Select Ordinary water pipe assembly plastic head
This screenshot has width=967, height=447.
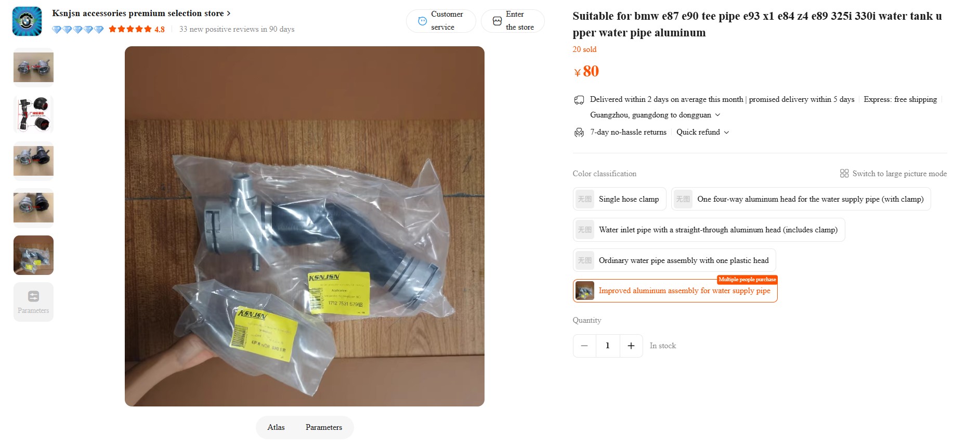(x=674, y=260)
